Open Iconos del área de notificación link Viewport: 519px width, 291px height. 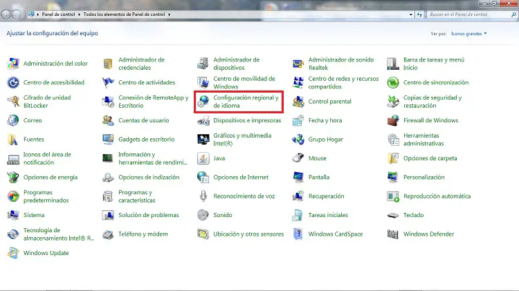[x=47, y=158]
